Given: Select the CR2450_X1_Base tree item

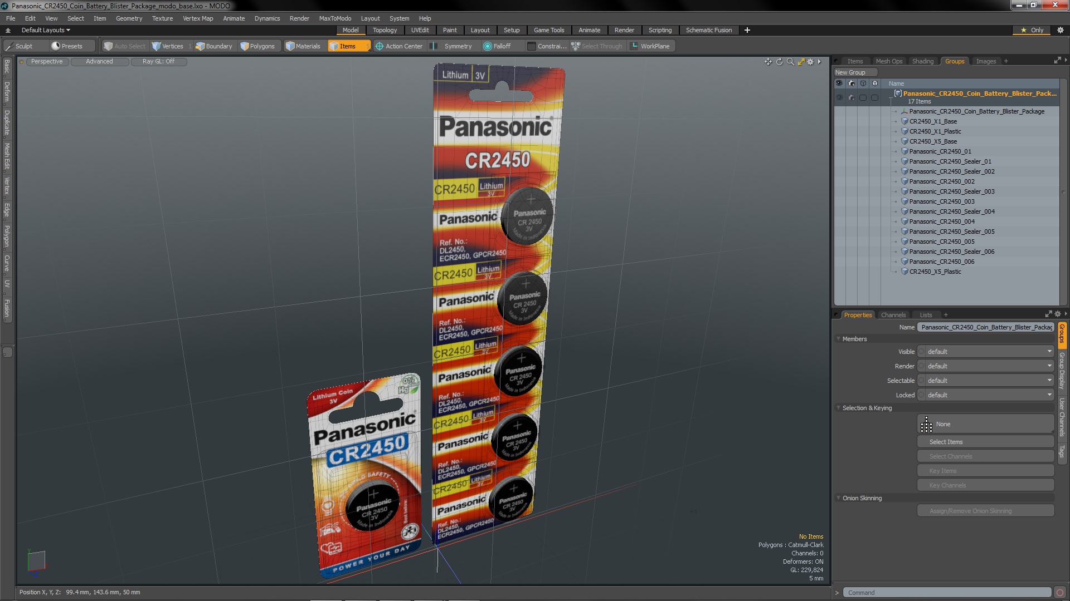Looking at the screenshot, I should coord(933,121).
